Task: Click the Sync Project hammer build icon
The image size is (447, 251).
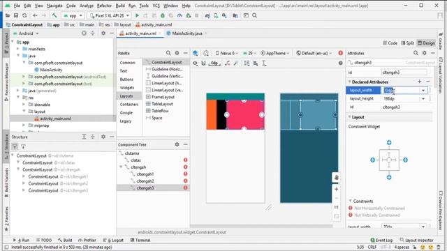Action: (54, 15)
